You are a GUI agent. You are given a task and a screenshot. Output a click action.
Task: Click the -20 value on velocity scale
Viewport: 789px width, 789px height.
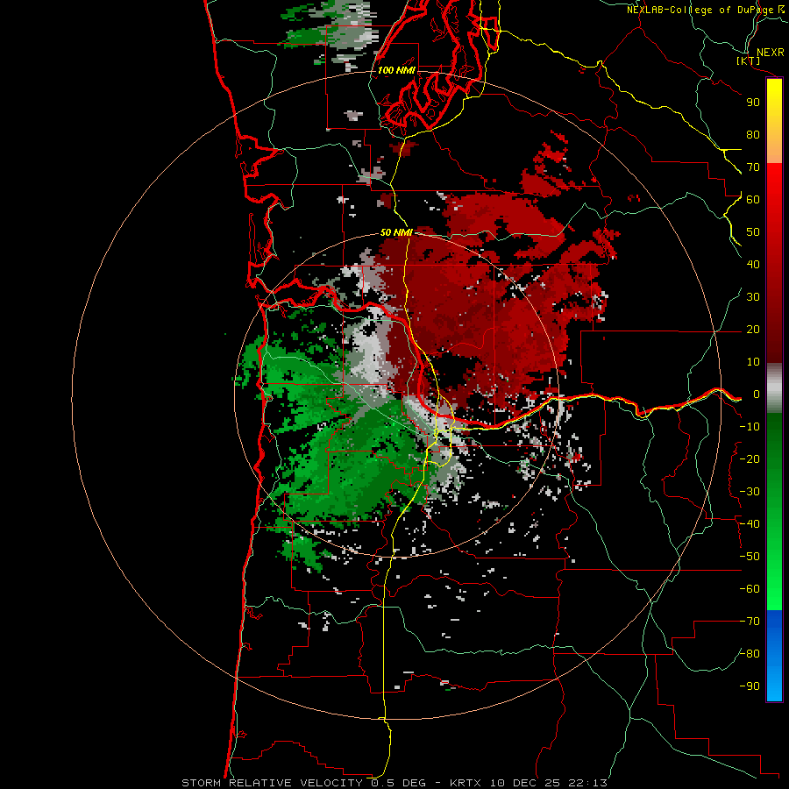tap(750, 458)
